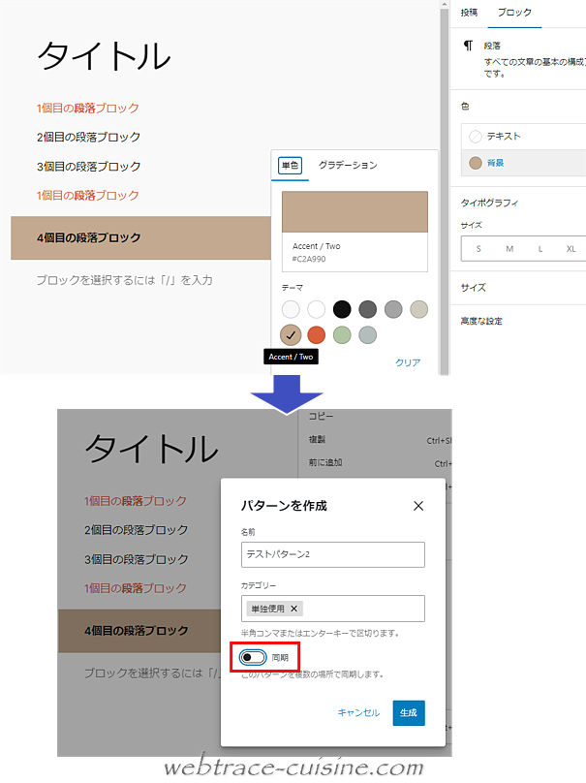
Task: Click the paragraph block pilcrow icon
Action: point(468,46)
